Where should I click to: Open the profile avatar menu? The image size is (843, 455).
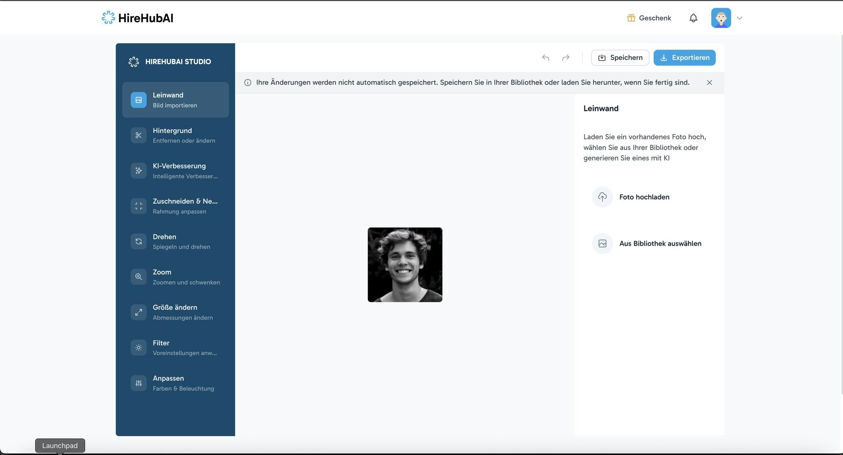[x=721, y=18]
